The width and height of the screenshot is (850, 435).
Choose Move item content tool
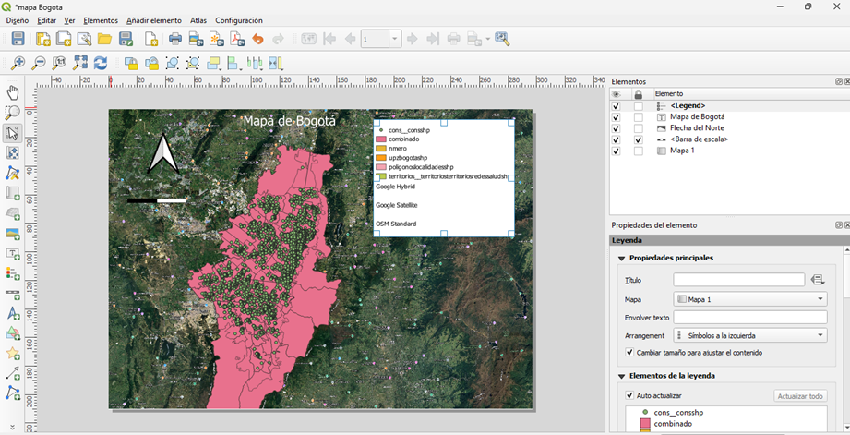[x=12, y=153]
